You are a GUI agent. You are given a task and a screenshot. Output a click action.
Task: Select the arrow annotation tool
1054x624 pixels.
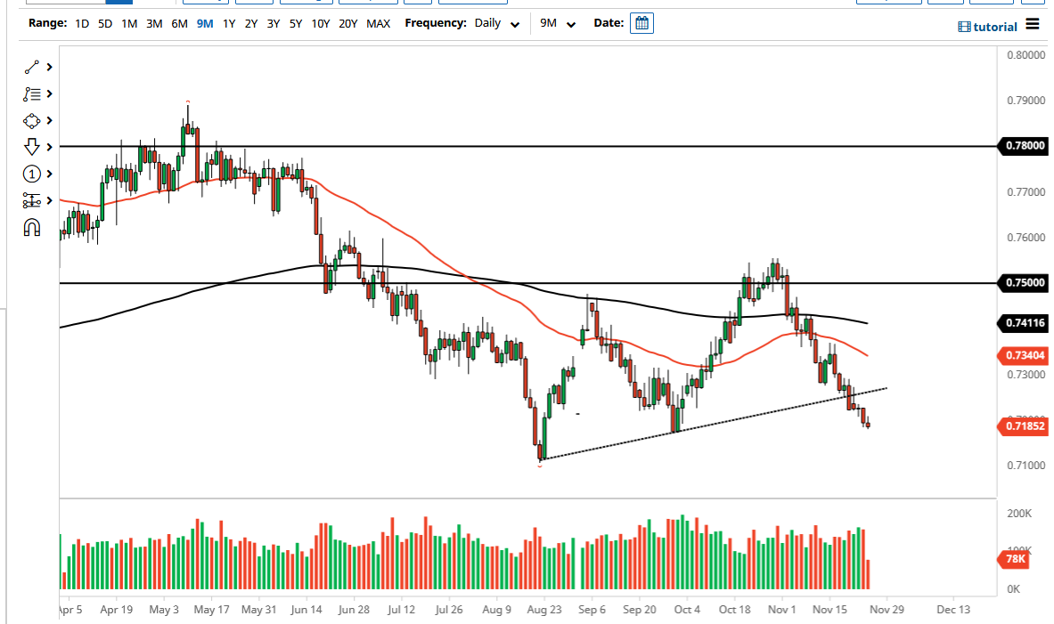32,147
